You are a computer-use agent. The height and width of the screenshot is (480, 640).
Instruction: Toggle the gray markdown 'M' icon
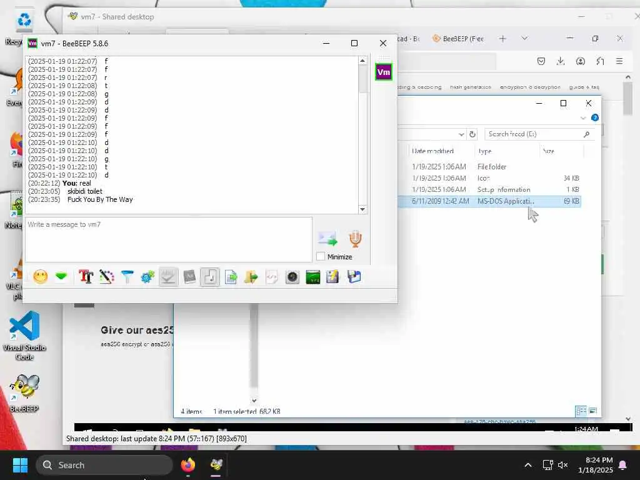pos(189,277)
